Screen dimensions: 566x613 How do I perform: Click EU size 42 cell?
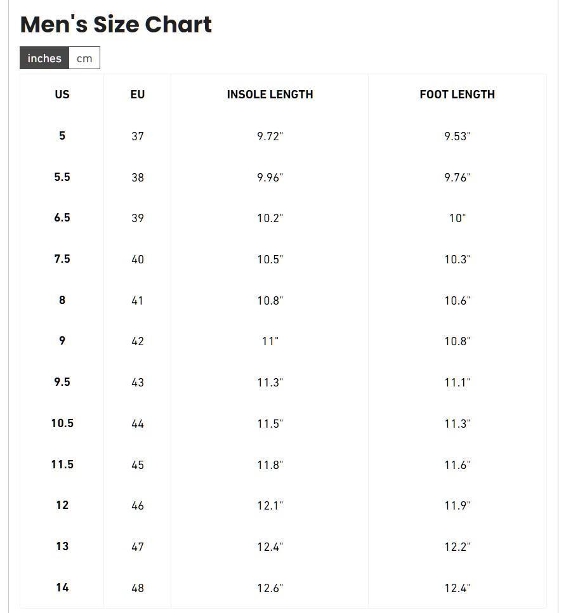tap(138, 341)
